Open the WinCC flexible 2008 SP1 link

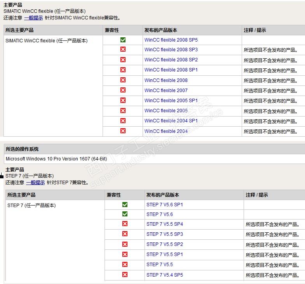point(171,70)
